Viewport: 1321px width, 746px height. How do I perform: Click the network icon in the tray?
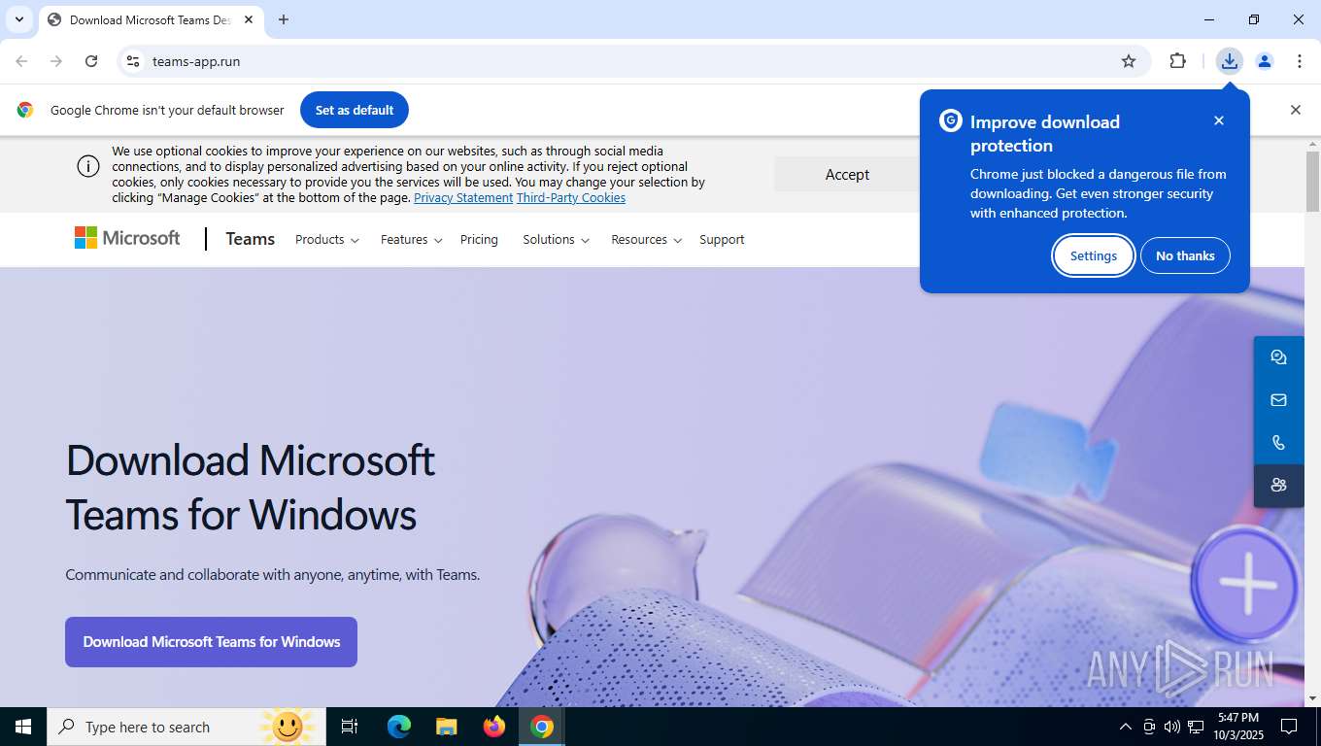1196,727
